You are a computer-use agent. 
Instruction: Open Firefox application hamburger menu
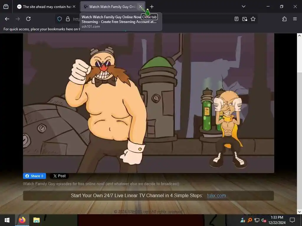[x=295, y=19]
